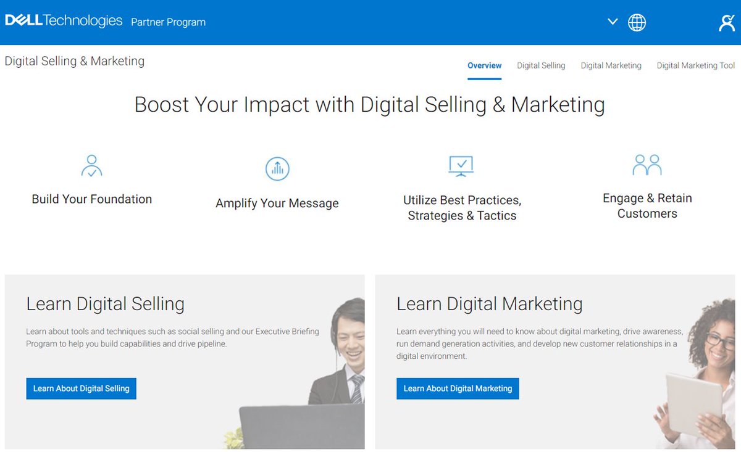Image resolution: width=741 pixels, height=452 pixels.
Task: Click the Amplify Your Message chart icon
Action: tap(277, 168)
